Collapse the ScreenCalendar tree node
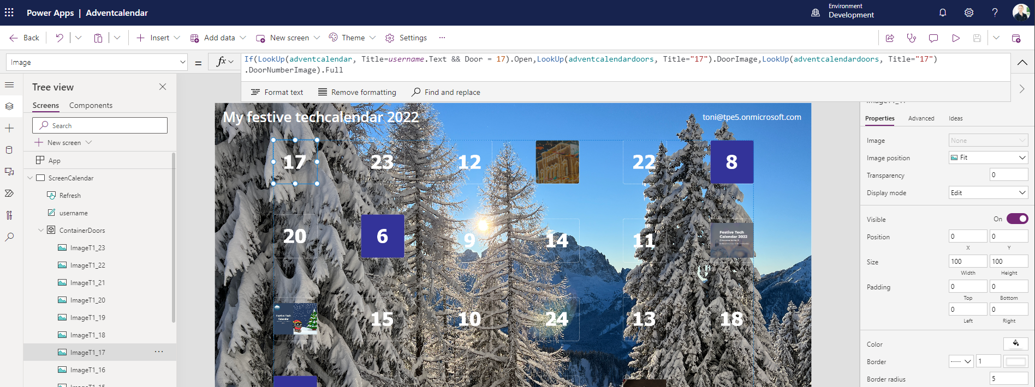Viewport: 1035px width, 387px height. tap(30, 178)
